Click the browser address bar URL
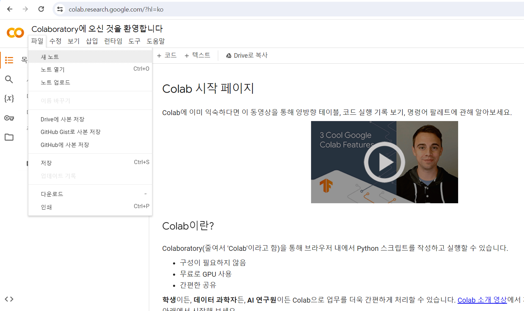This screenshot has width=524, height=311. (x=116, y=9)
